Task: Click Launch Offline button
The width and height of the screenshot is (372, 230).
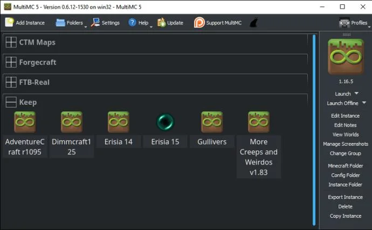Action: [x=342, y=103]
